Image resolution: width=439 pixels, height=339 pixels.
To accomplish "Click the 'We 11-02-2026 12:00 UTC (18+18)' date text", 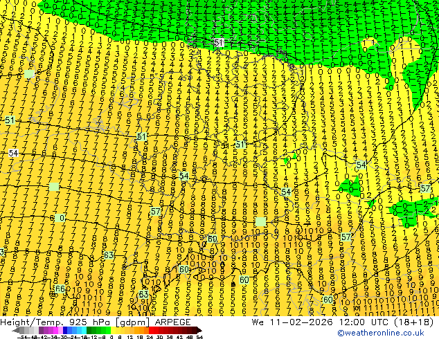I will coord(343,322).
